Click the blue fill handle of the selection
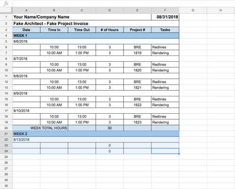 click(179, 154)
